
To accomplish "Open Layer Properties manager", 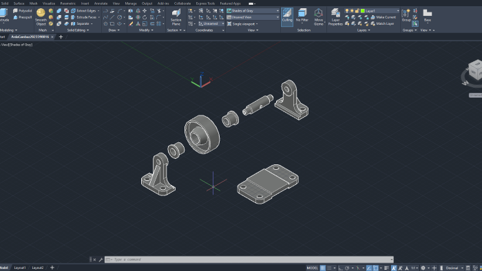I will click(335, 17).
